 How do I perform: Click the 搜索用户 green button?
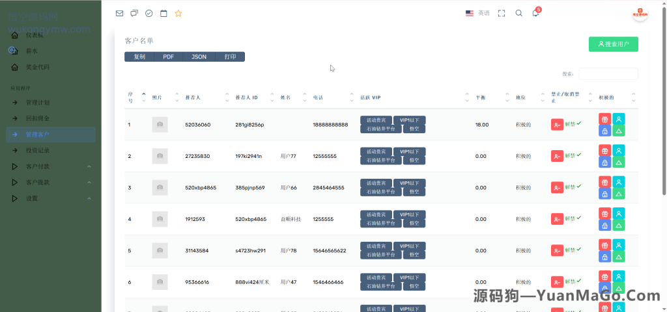tap(614, 44)
